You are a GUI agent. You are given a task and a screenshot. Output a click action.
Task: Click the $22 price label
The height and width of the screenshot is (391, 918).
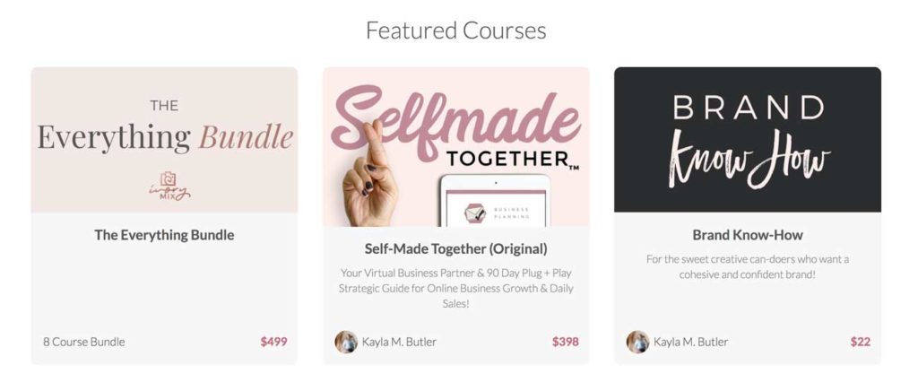[861, 342]
